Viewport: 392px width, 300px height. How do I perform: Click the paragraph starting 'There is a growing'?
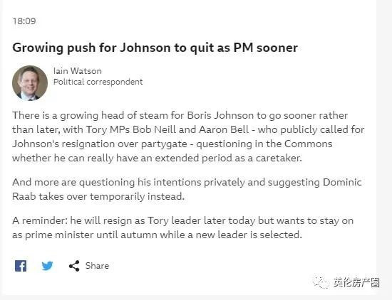[188, 136]
